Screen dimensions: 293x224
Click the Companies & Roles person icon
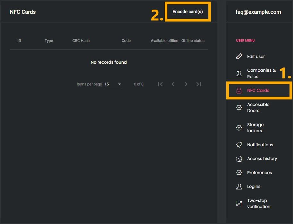click(239, 74)
